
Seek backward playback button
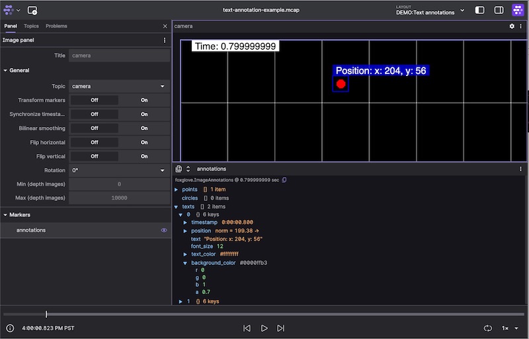pos(247,328)
